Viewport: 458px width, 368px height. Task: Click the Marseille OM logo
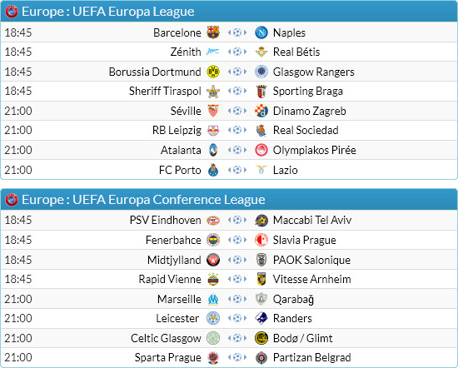[x=213, y=299]
